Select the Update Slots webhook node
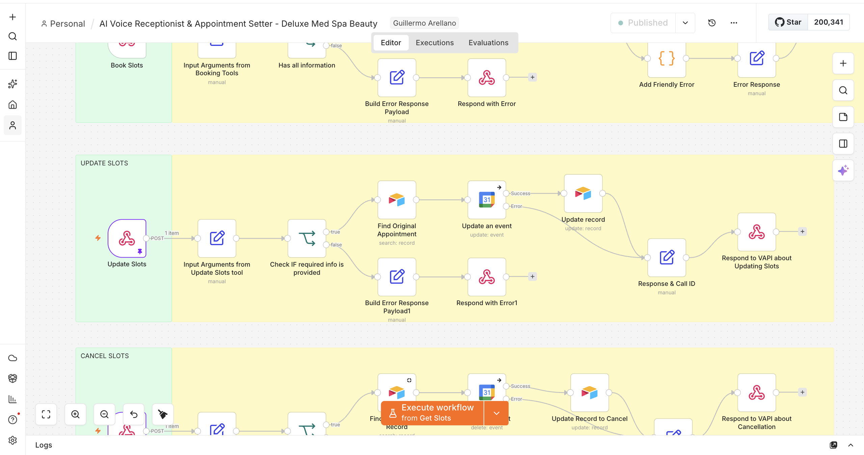Viewport: 864px width, 455px height. [127, 238]
